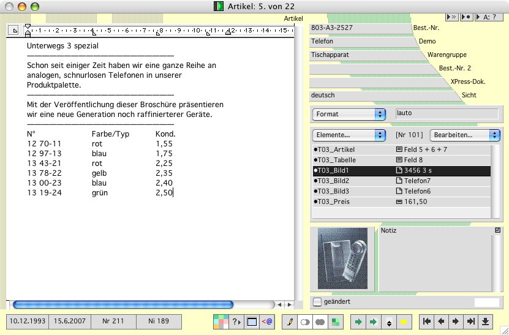Click the window frame icon in bottom toolbar
The width and height of the screenshot is (509, 335).
coord(252,321)
